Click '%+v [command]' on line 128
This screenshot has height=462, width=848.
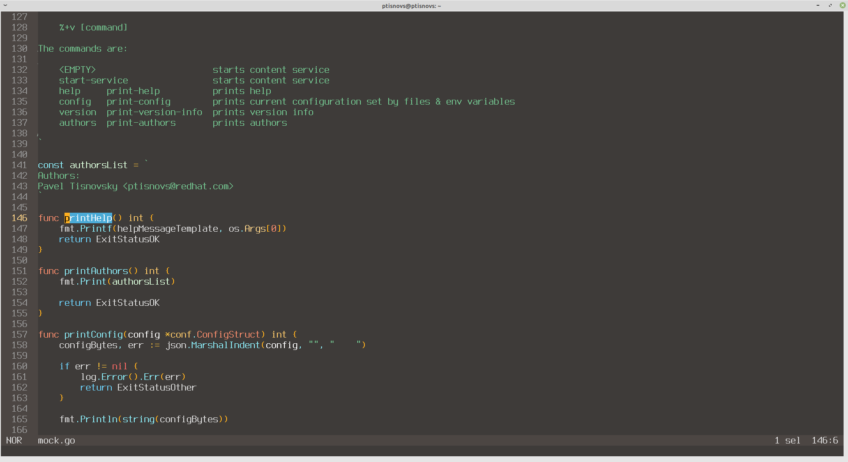click(x=94, y=27)
